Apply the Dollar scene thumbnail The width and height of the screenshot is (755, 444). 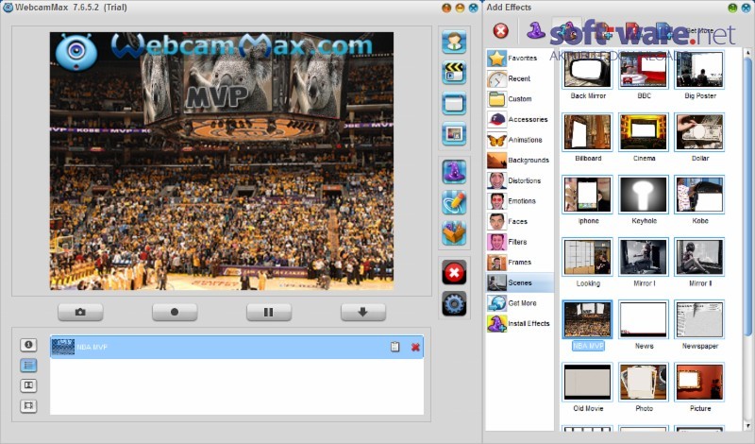point(699,132)
